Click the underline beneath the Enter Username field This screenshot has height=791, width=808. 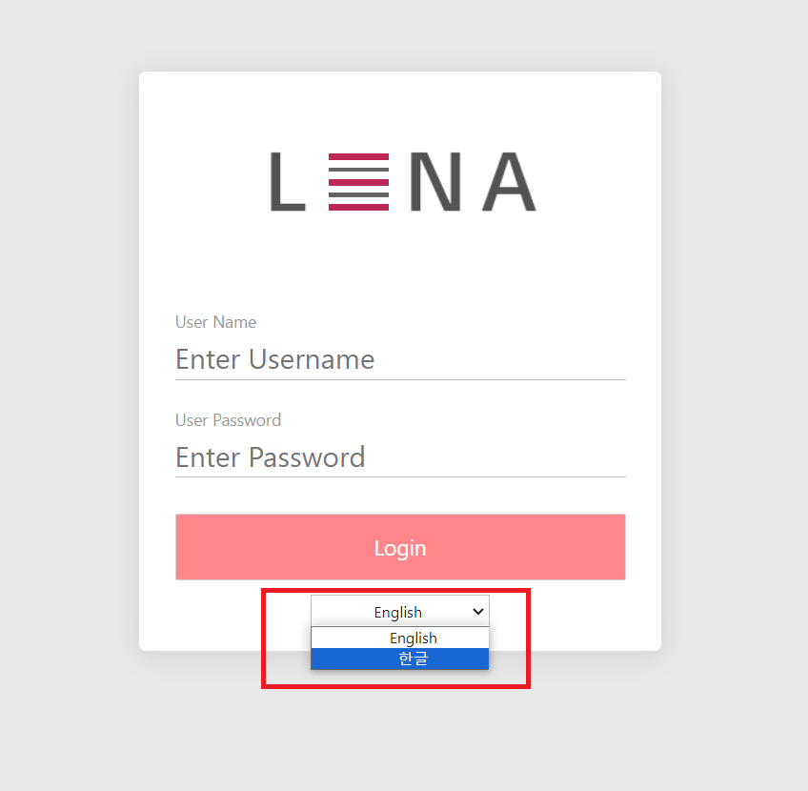[400, 379]
